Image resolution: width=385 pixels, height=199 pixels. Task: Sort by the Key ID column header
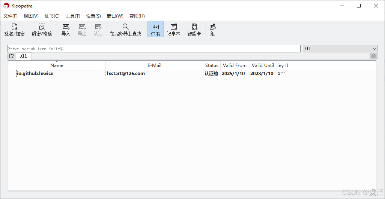(x=283, y=65)
